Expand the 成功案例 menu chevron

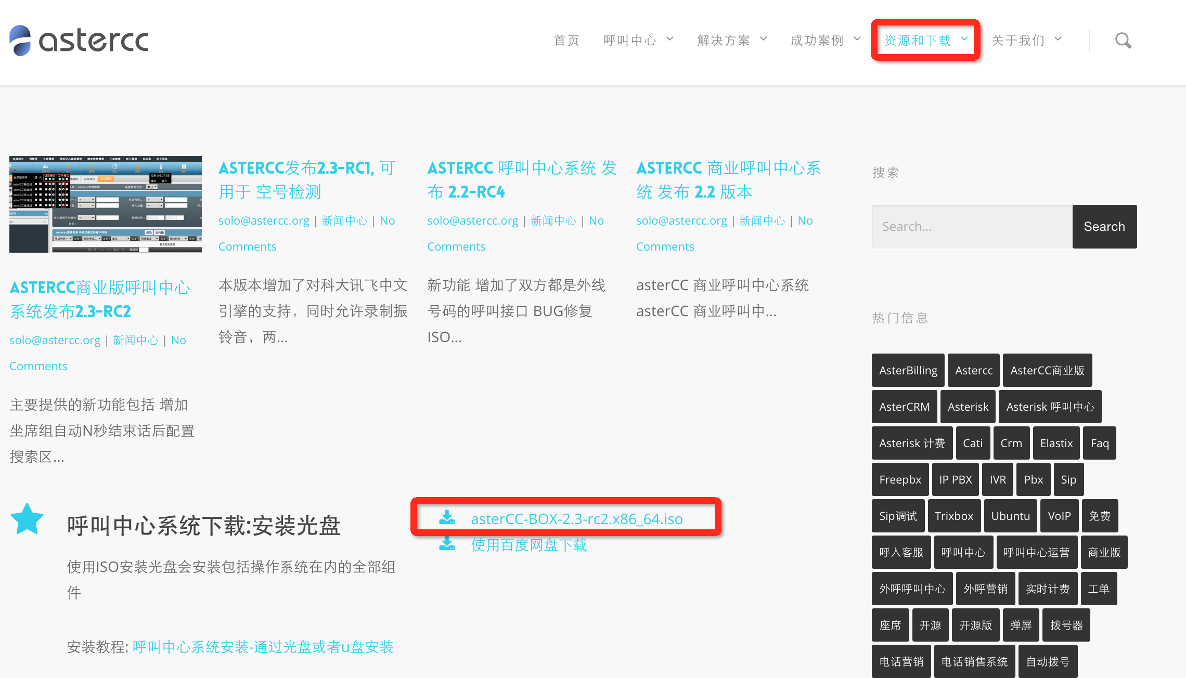point(857,39)
